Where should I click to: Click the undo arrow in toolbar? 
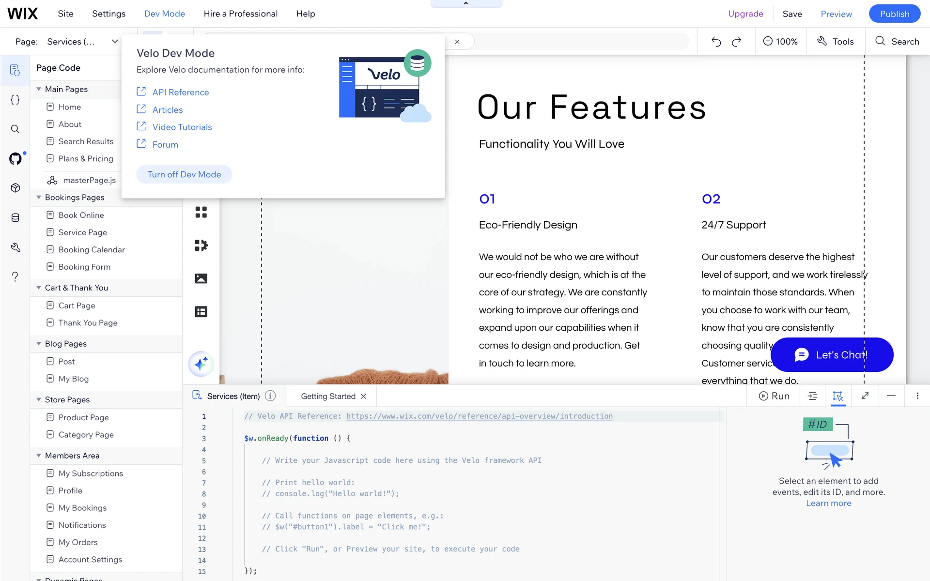(716, 42)
